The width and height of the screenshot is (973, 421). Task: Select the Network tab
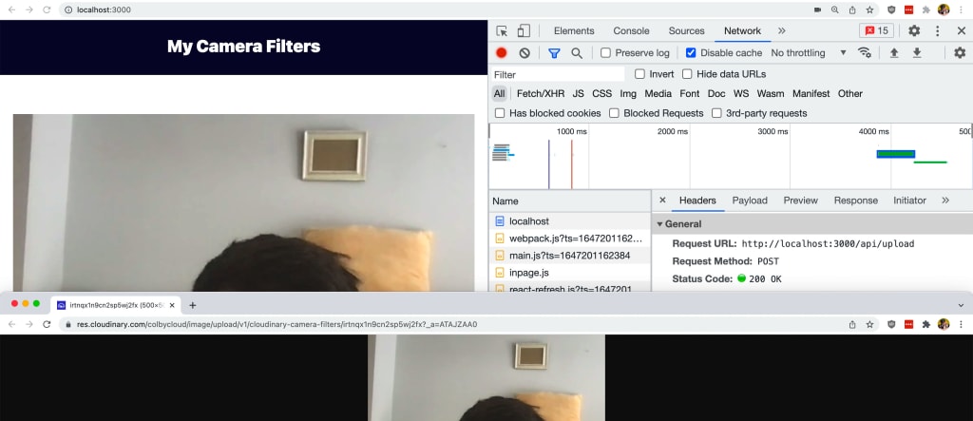pyautogui.click(x=742, y=31)
